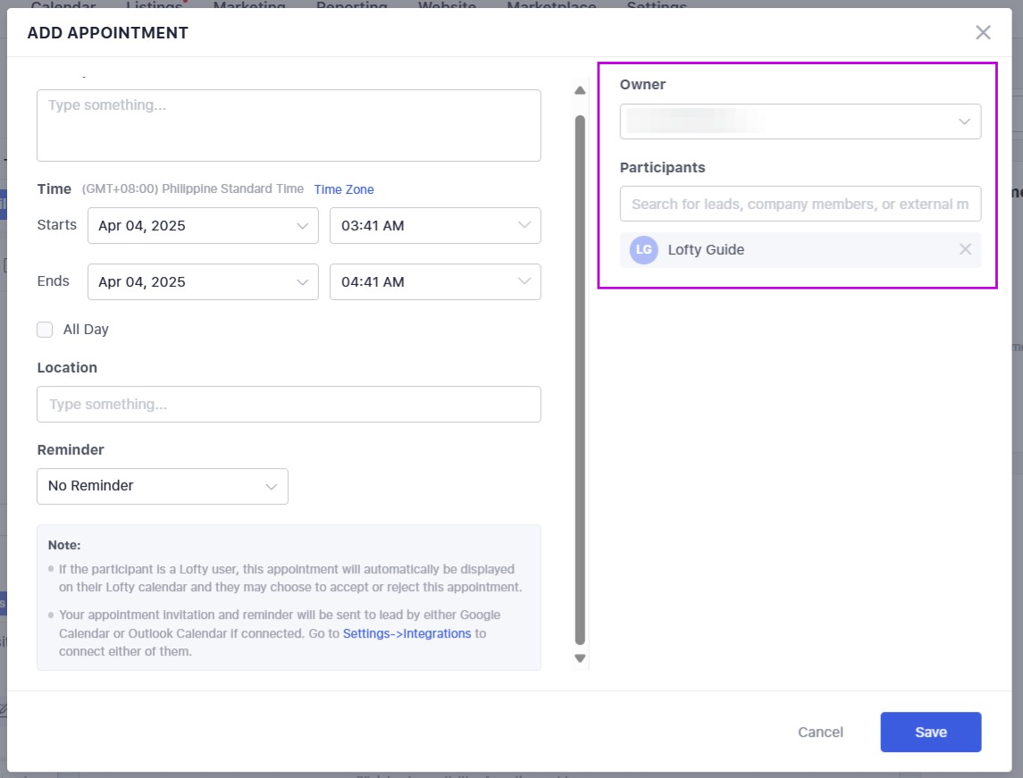This screenshot has height=778, width=1023.
Task: Open the Starts date dropdown
Action: (203, 226)
